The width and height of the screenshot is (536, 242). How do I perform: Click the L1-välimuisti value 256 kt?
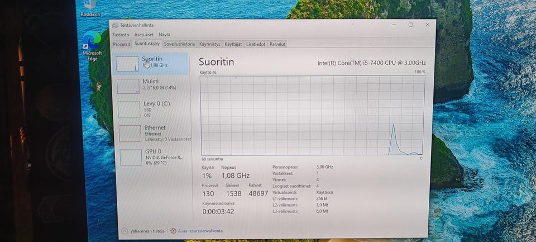(x=322, y=198)
